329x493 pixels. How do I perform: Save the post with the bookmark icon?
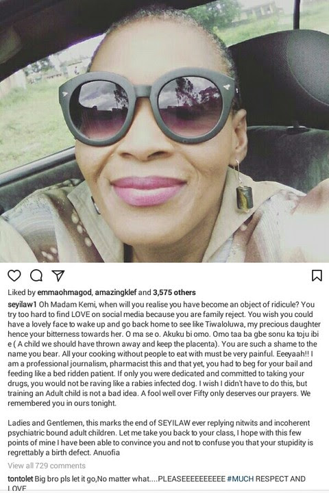point(317,275)
